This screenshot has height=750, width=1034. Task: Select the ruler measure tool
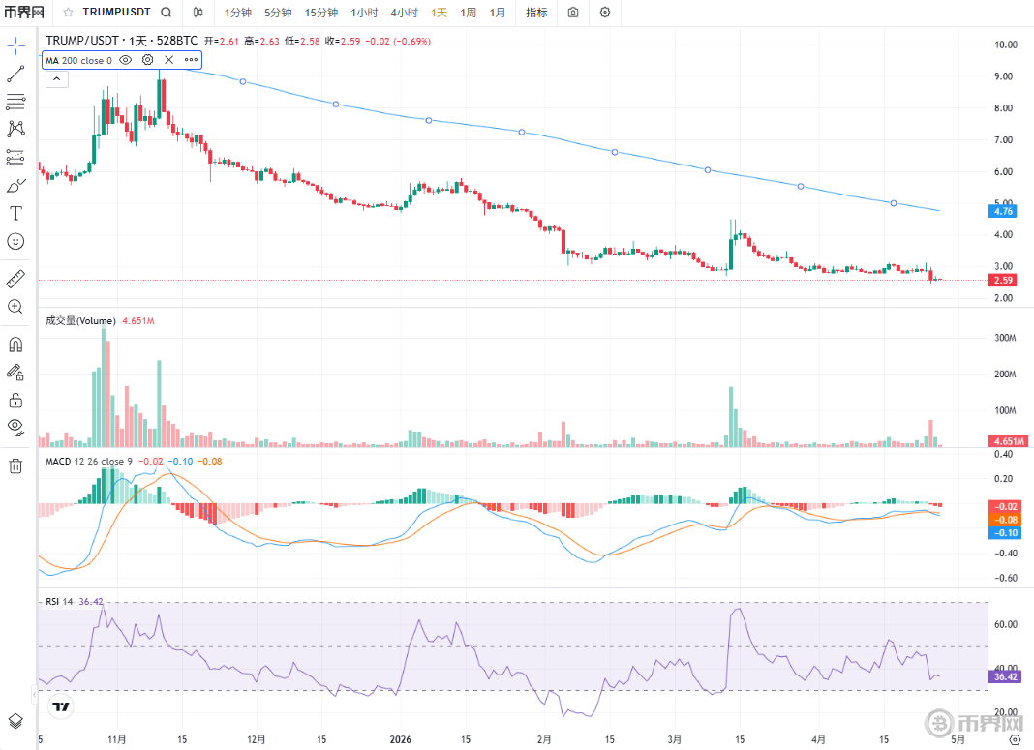coord(15,279)
